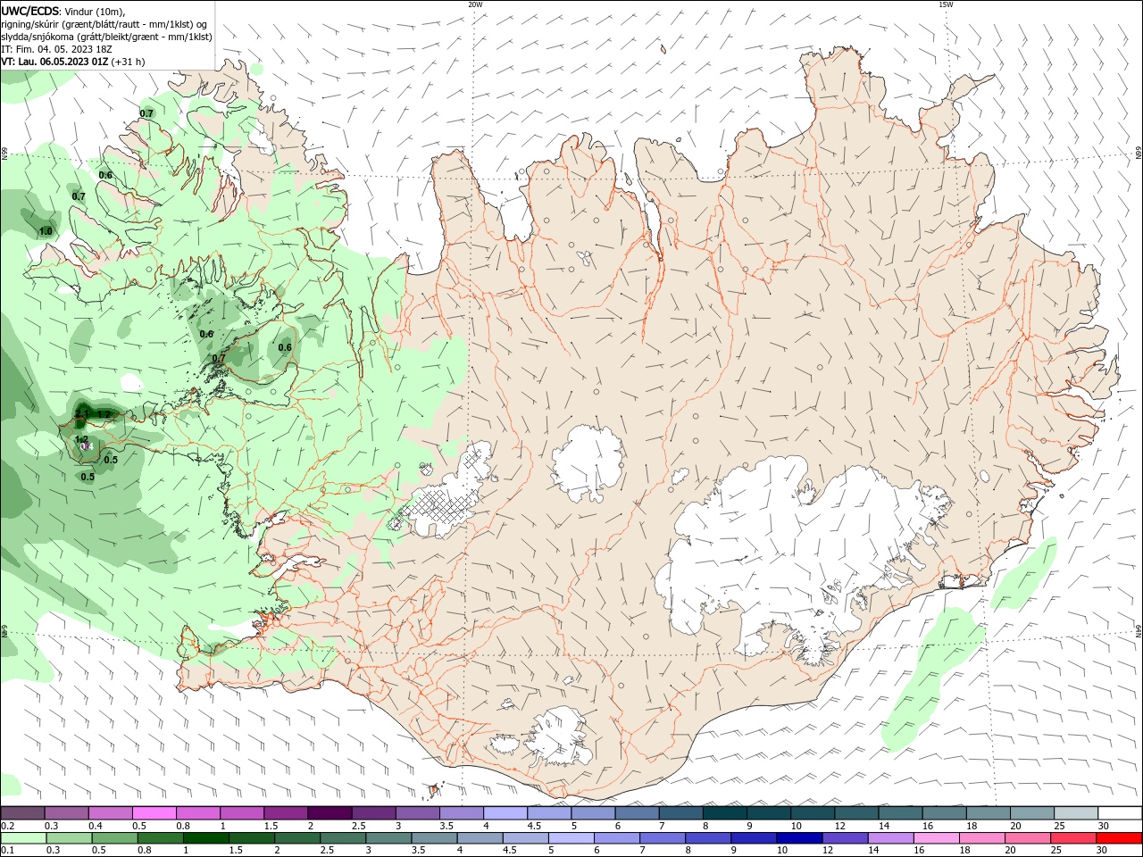Pick the snow-scale swatch between 8 and 9

coord(725,813)
